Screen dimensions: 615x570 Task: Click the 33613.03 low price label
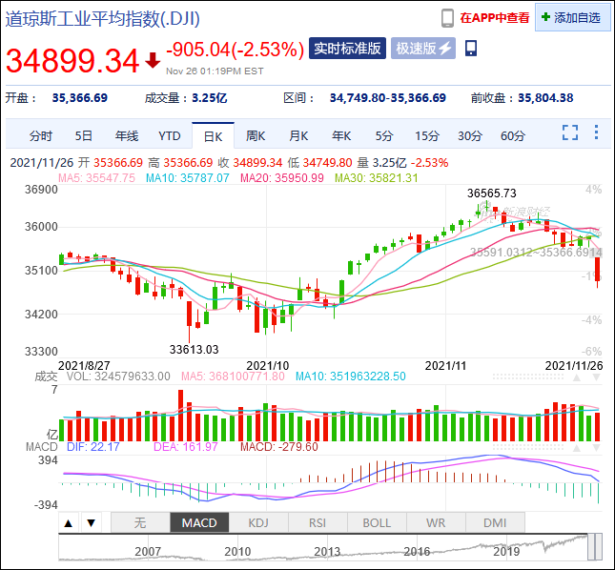pos(194,349)
